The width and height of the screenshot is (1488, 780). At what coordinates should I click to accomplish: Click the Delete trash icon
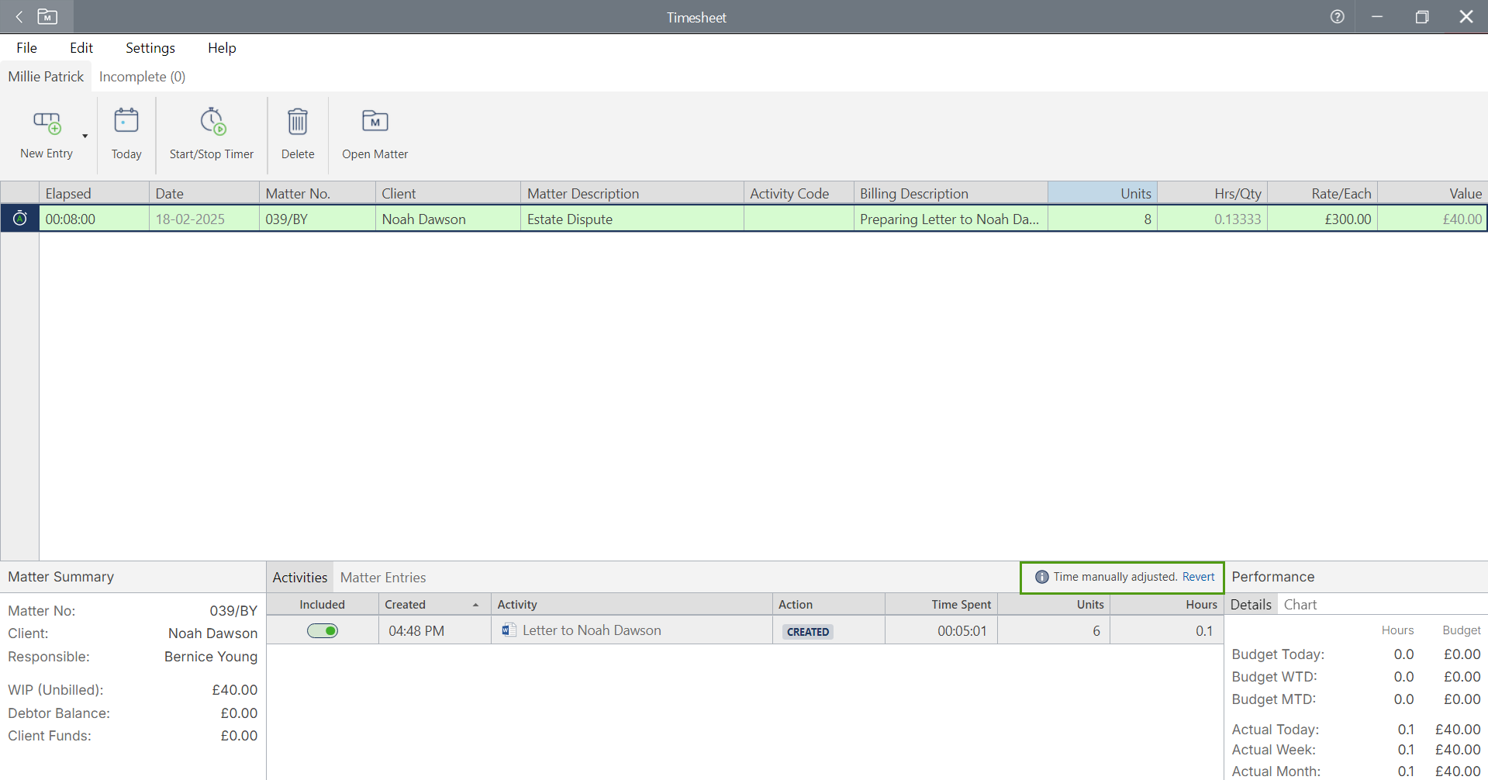(x=298, y=121)
